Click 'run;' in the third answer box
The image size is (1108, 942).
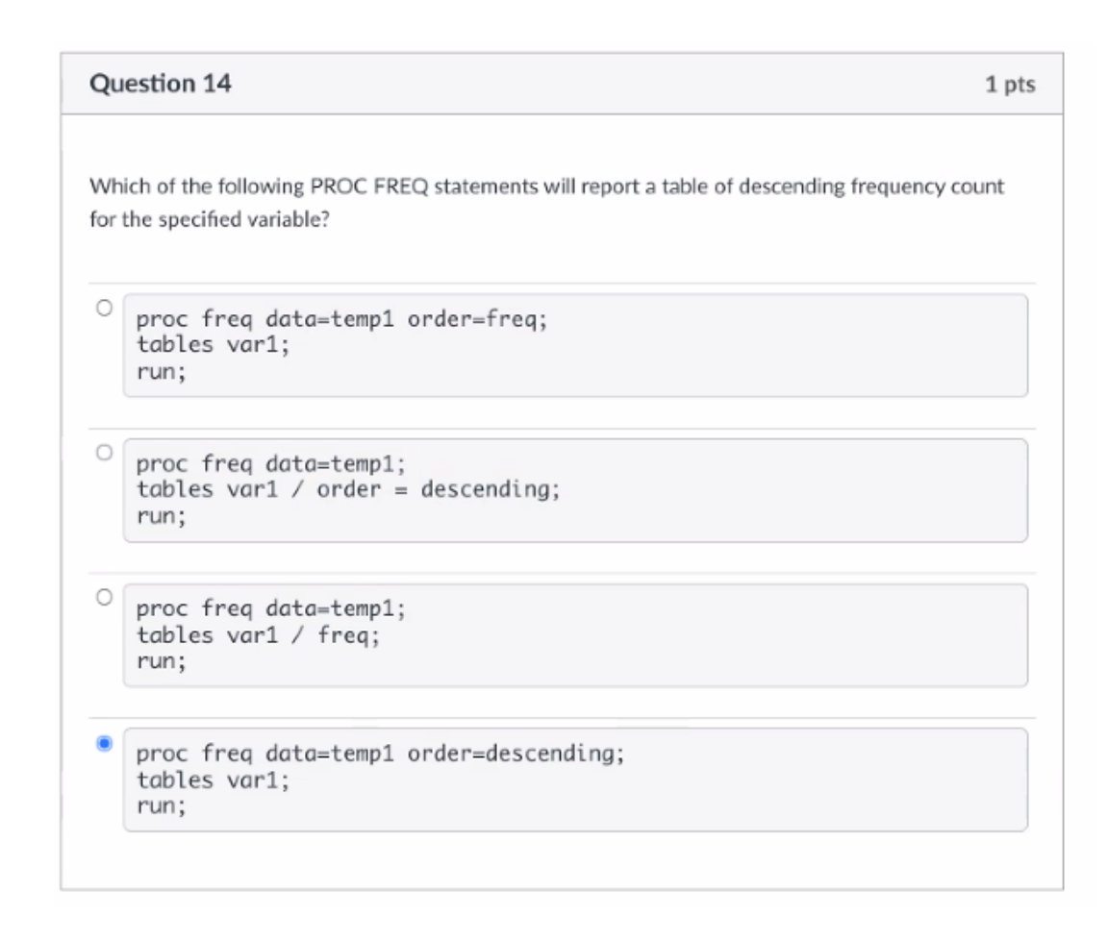[162, 661]
